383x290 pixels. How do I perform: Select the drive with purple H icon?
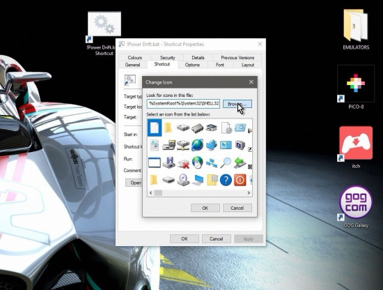click(x=169, y=162)
